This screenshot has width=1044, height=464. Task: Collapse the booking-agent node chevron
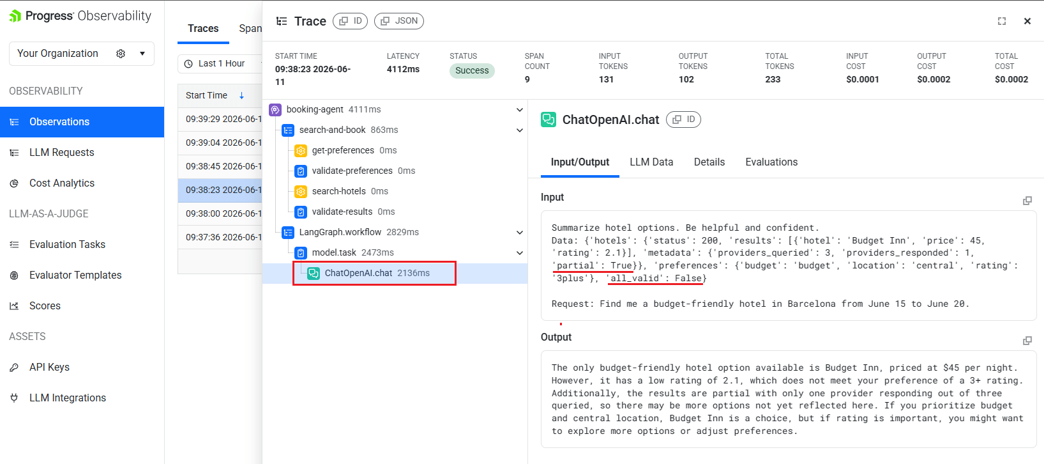click(520, 110)
